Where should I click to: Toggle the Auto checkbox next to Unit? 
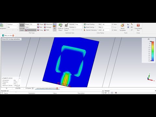pos(112,30)
